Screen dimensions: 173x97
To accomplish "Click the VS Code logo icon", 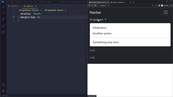I will coord(2,2).
